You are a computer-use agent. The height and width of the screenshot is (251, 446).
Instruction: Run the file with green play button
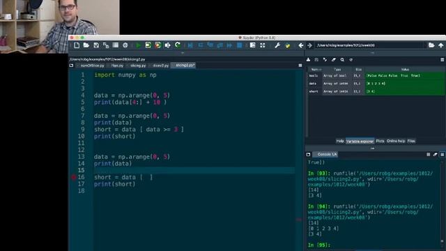[x=138, y=45]
